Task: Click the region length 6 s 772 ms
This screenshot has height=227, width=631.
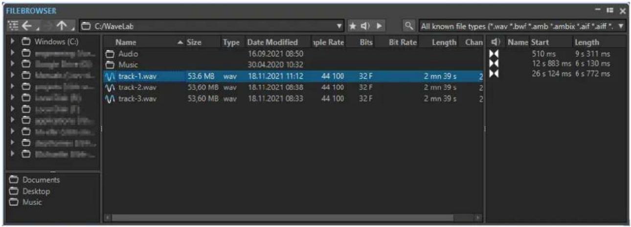Action: pyautogui.click(x=592, y=73)
